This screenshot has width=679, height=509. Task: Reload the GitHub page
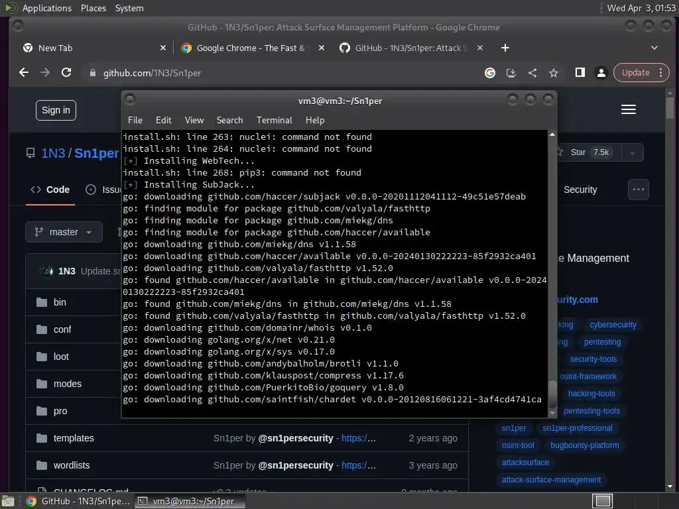coord(66,73)
